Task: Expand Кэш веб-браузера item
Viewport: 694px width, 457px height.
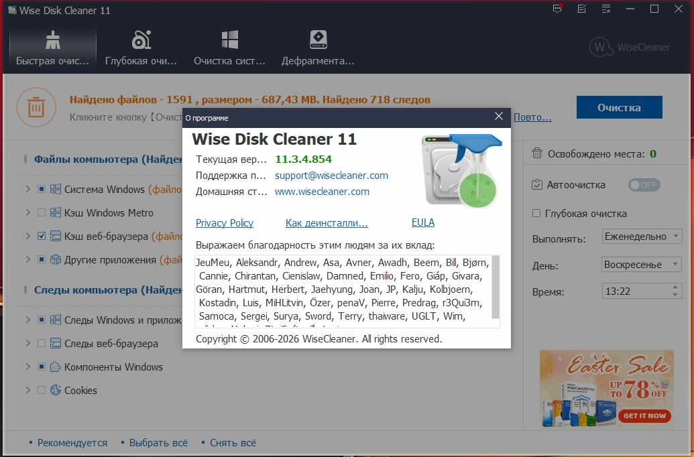Action: [28, 237]
